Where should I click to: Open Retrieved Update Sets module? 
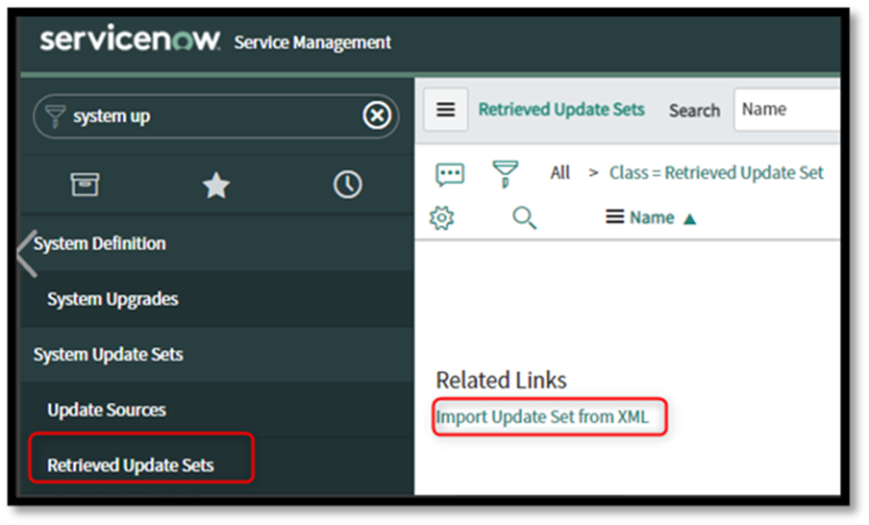coord(131,465)
